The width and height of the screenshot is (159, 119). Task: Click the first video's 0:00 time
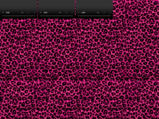click(x=8, y=13)
